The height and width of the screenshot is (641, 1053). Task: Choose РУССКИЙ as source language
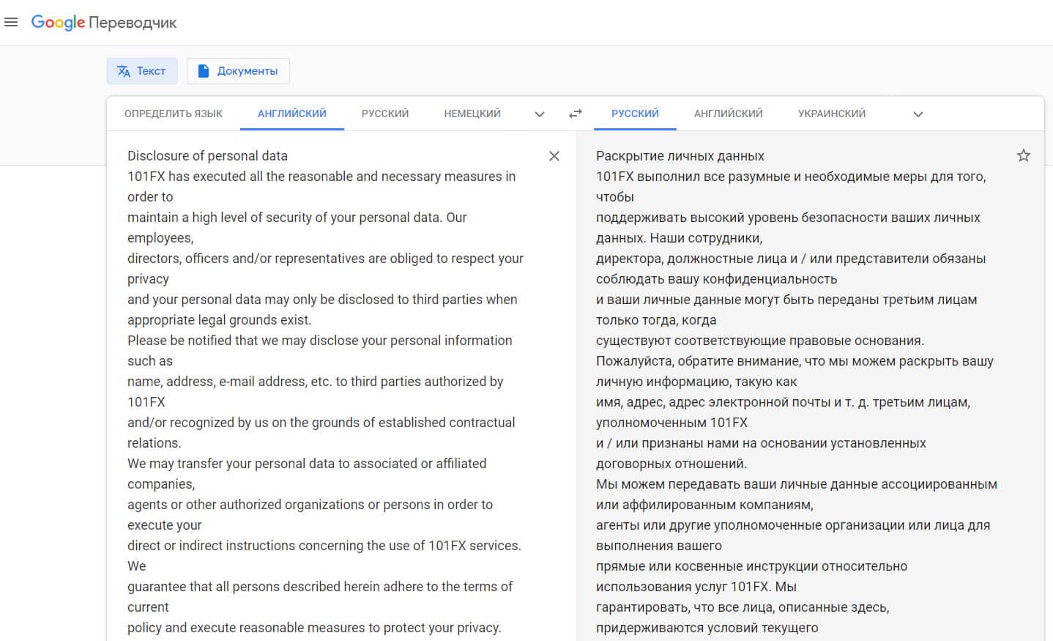385,114
